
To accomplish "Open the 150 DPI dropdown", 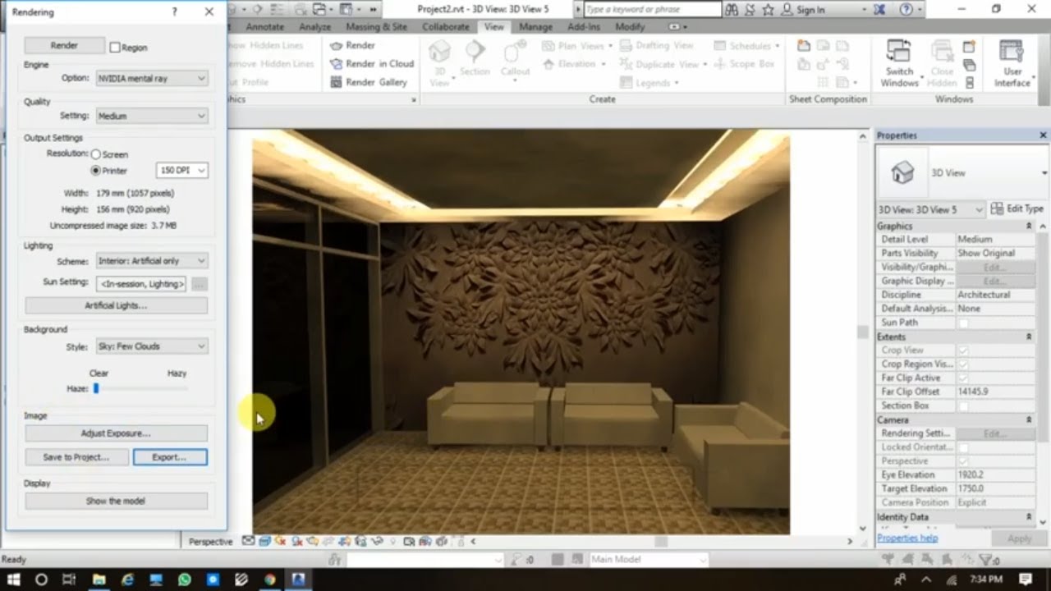I will (x=181, y=170).
